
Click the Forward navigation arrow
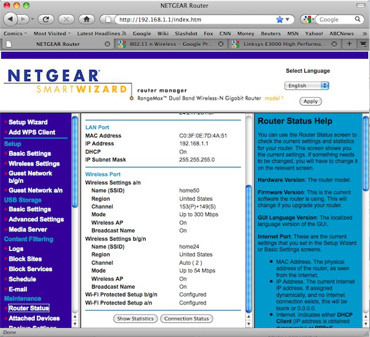[23, 19]
